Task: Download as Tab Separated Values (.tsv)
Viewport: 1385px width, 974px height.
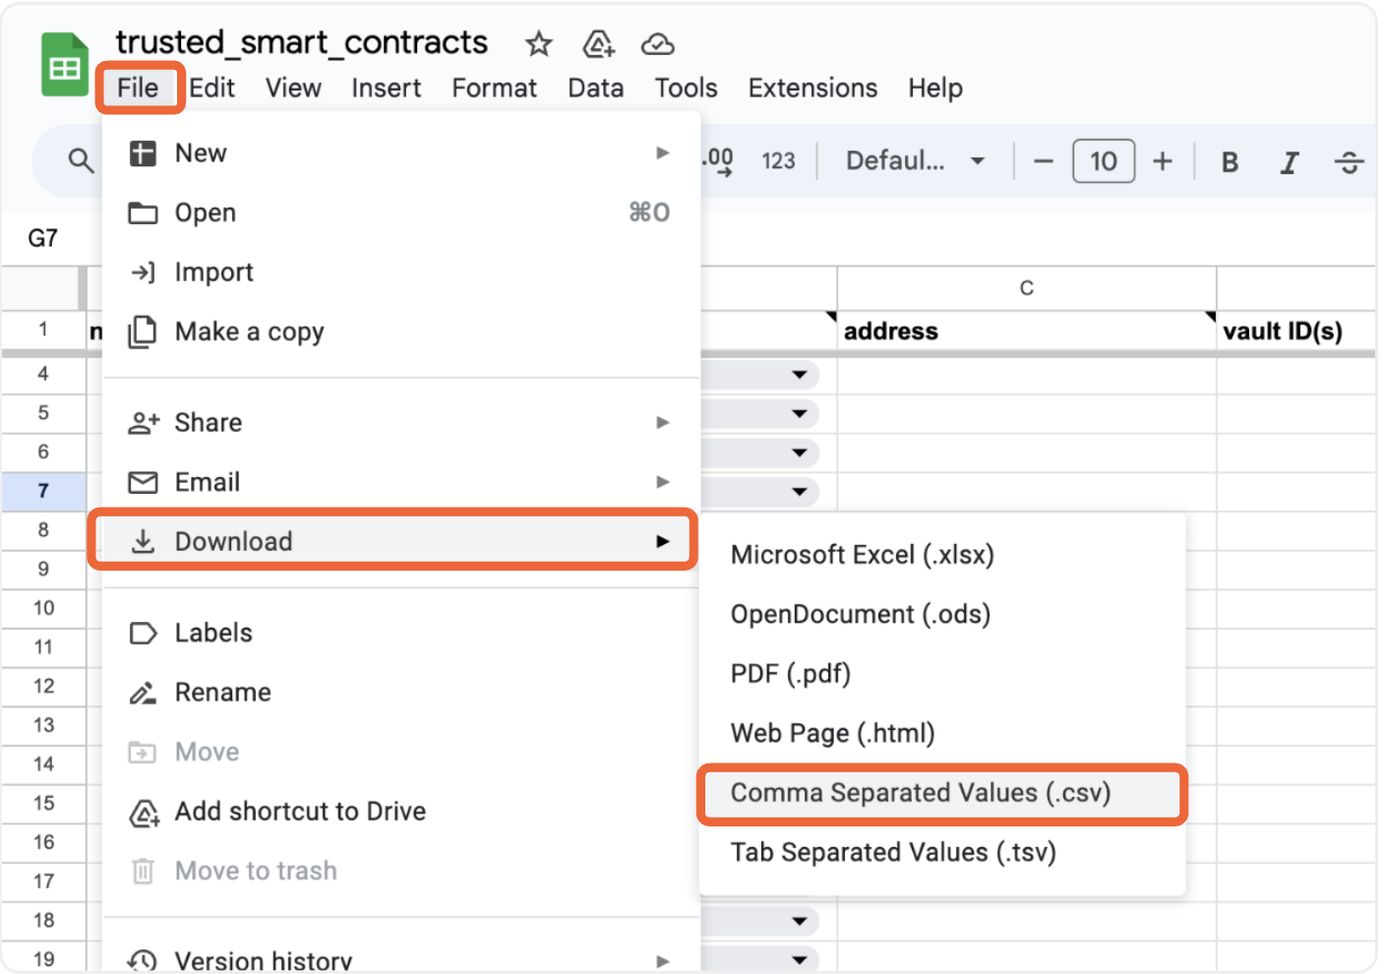Action: tap(942, 852)
